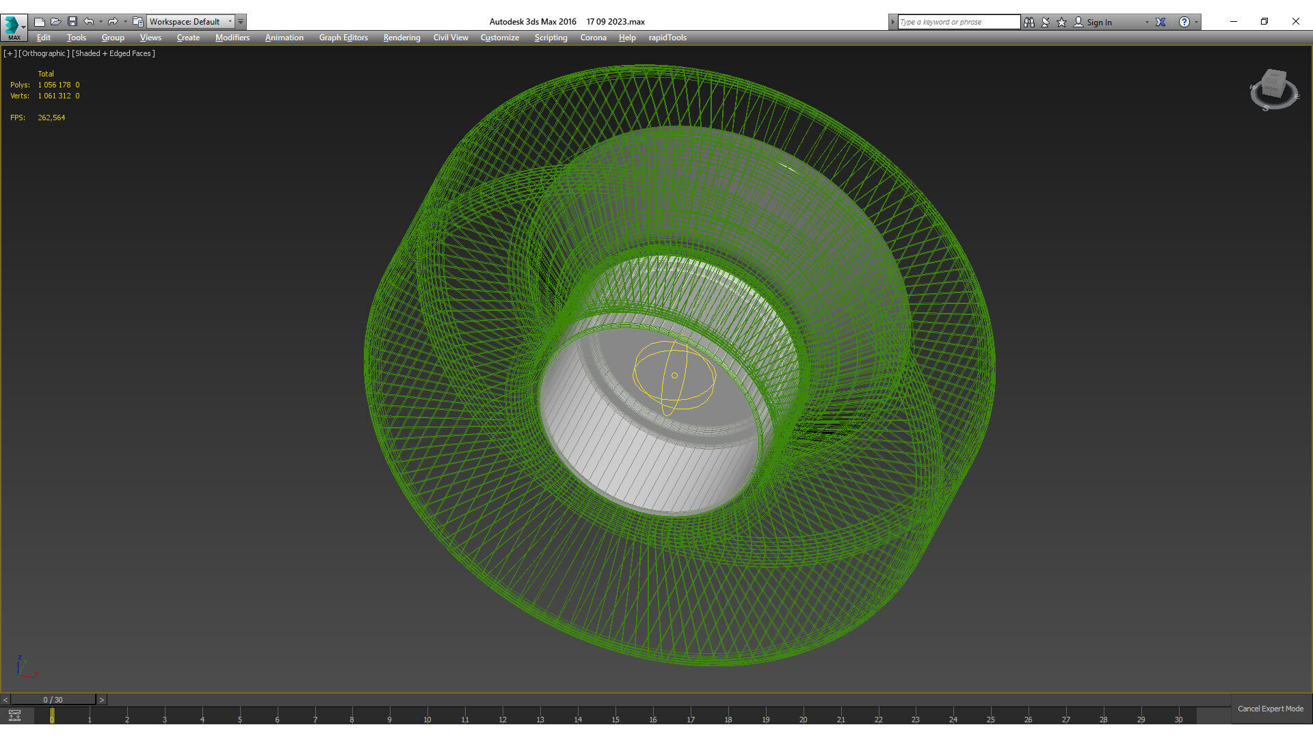The width and height of the screenshot is (1313, 738).
Task: Click frame 30 on the timeline track
Action: pyautogui.click(x=1177, y=716)
